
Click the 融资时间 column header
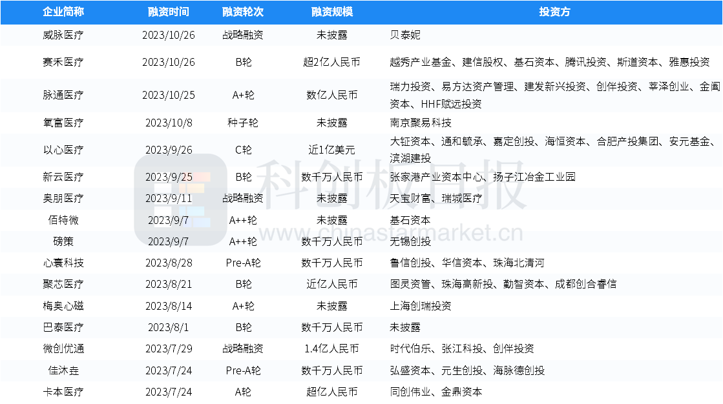pos(169,12)
